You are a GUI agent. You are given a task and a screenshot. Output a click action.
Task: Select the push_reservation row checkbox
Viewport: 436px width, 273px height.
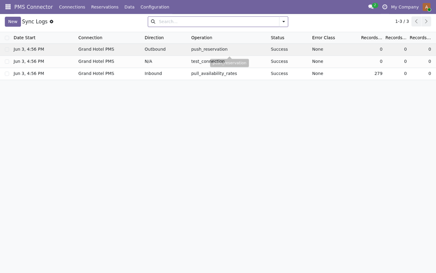pos(7,50)
